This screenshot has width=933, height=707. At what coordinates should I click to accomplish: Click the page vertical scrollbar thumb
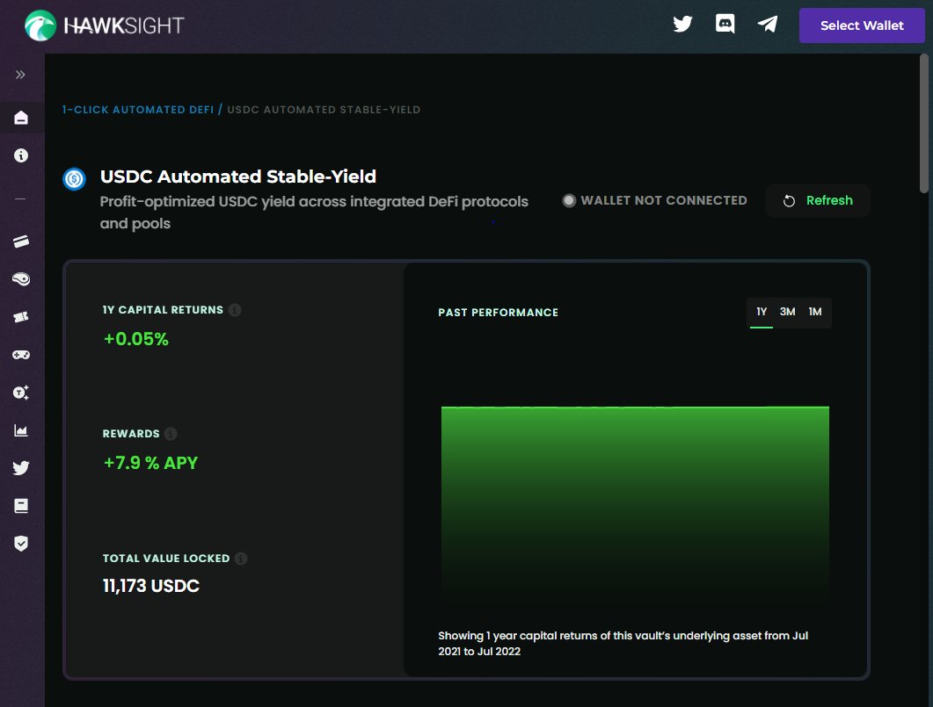tap(923, 124)
